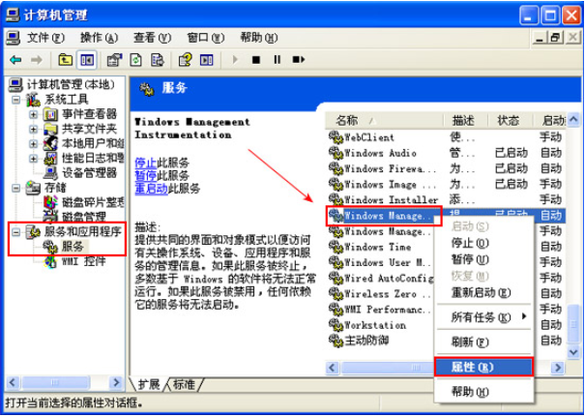Toggle the show/hide console tree icon
This screenshot has height=417, width=585.
(x=87, y=60)
